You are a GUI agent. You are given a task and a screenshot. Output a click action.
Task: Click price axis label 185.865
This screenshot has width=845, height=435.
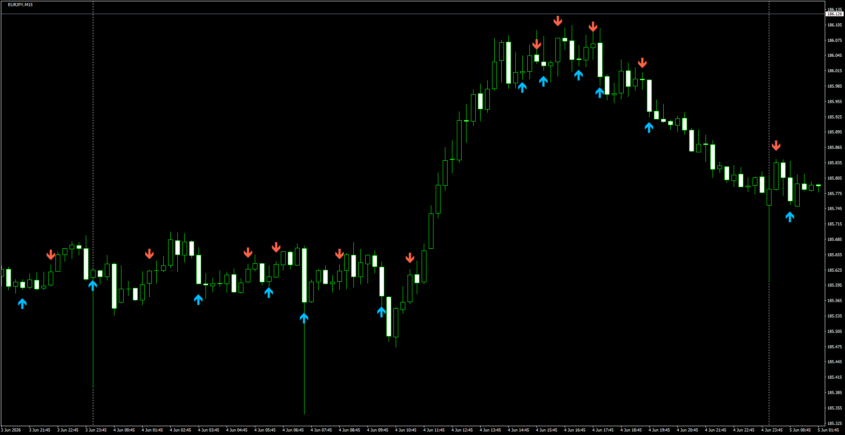(834, 147)
